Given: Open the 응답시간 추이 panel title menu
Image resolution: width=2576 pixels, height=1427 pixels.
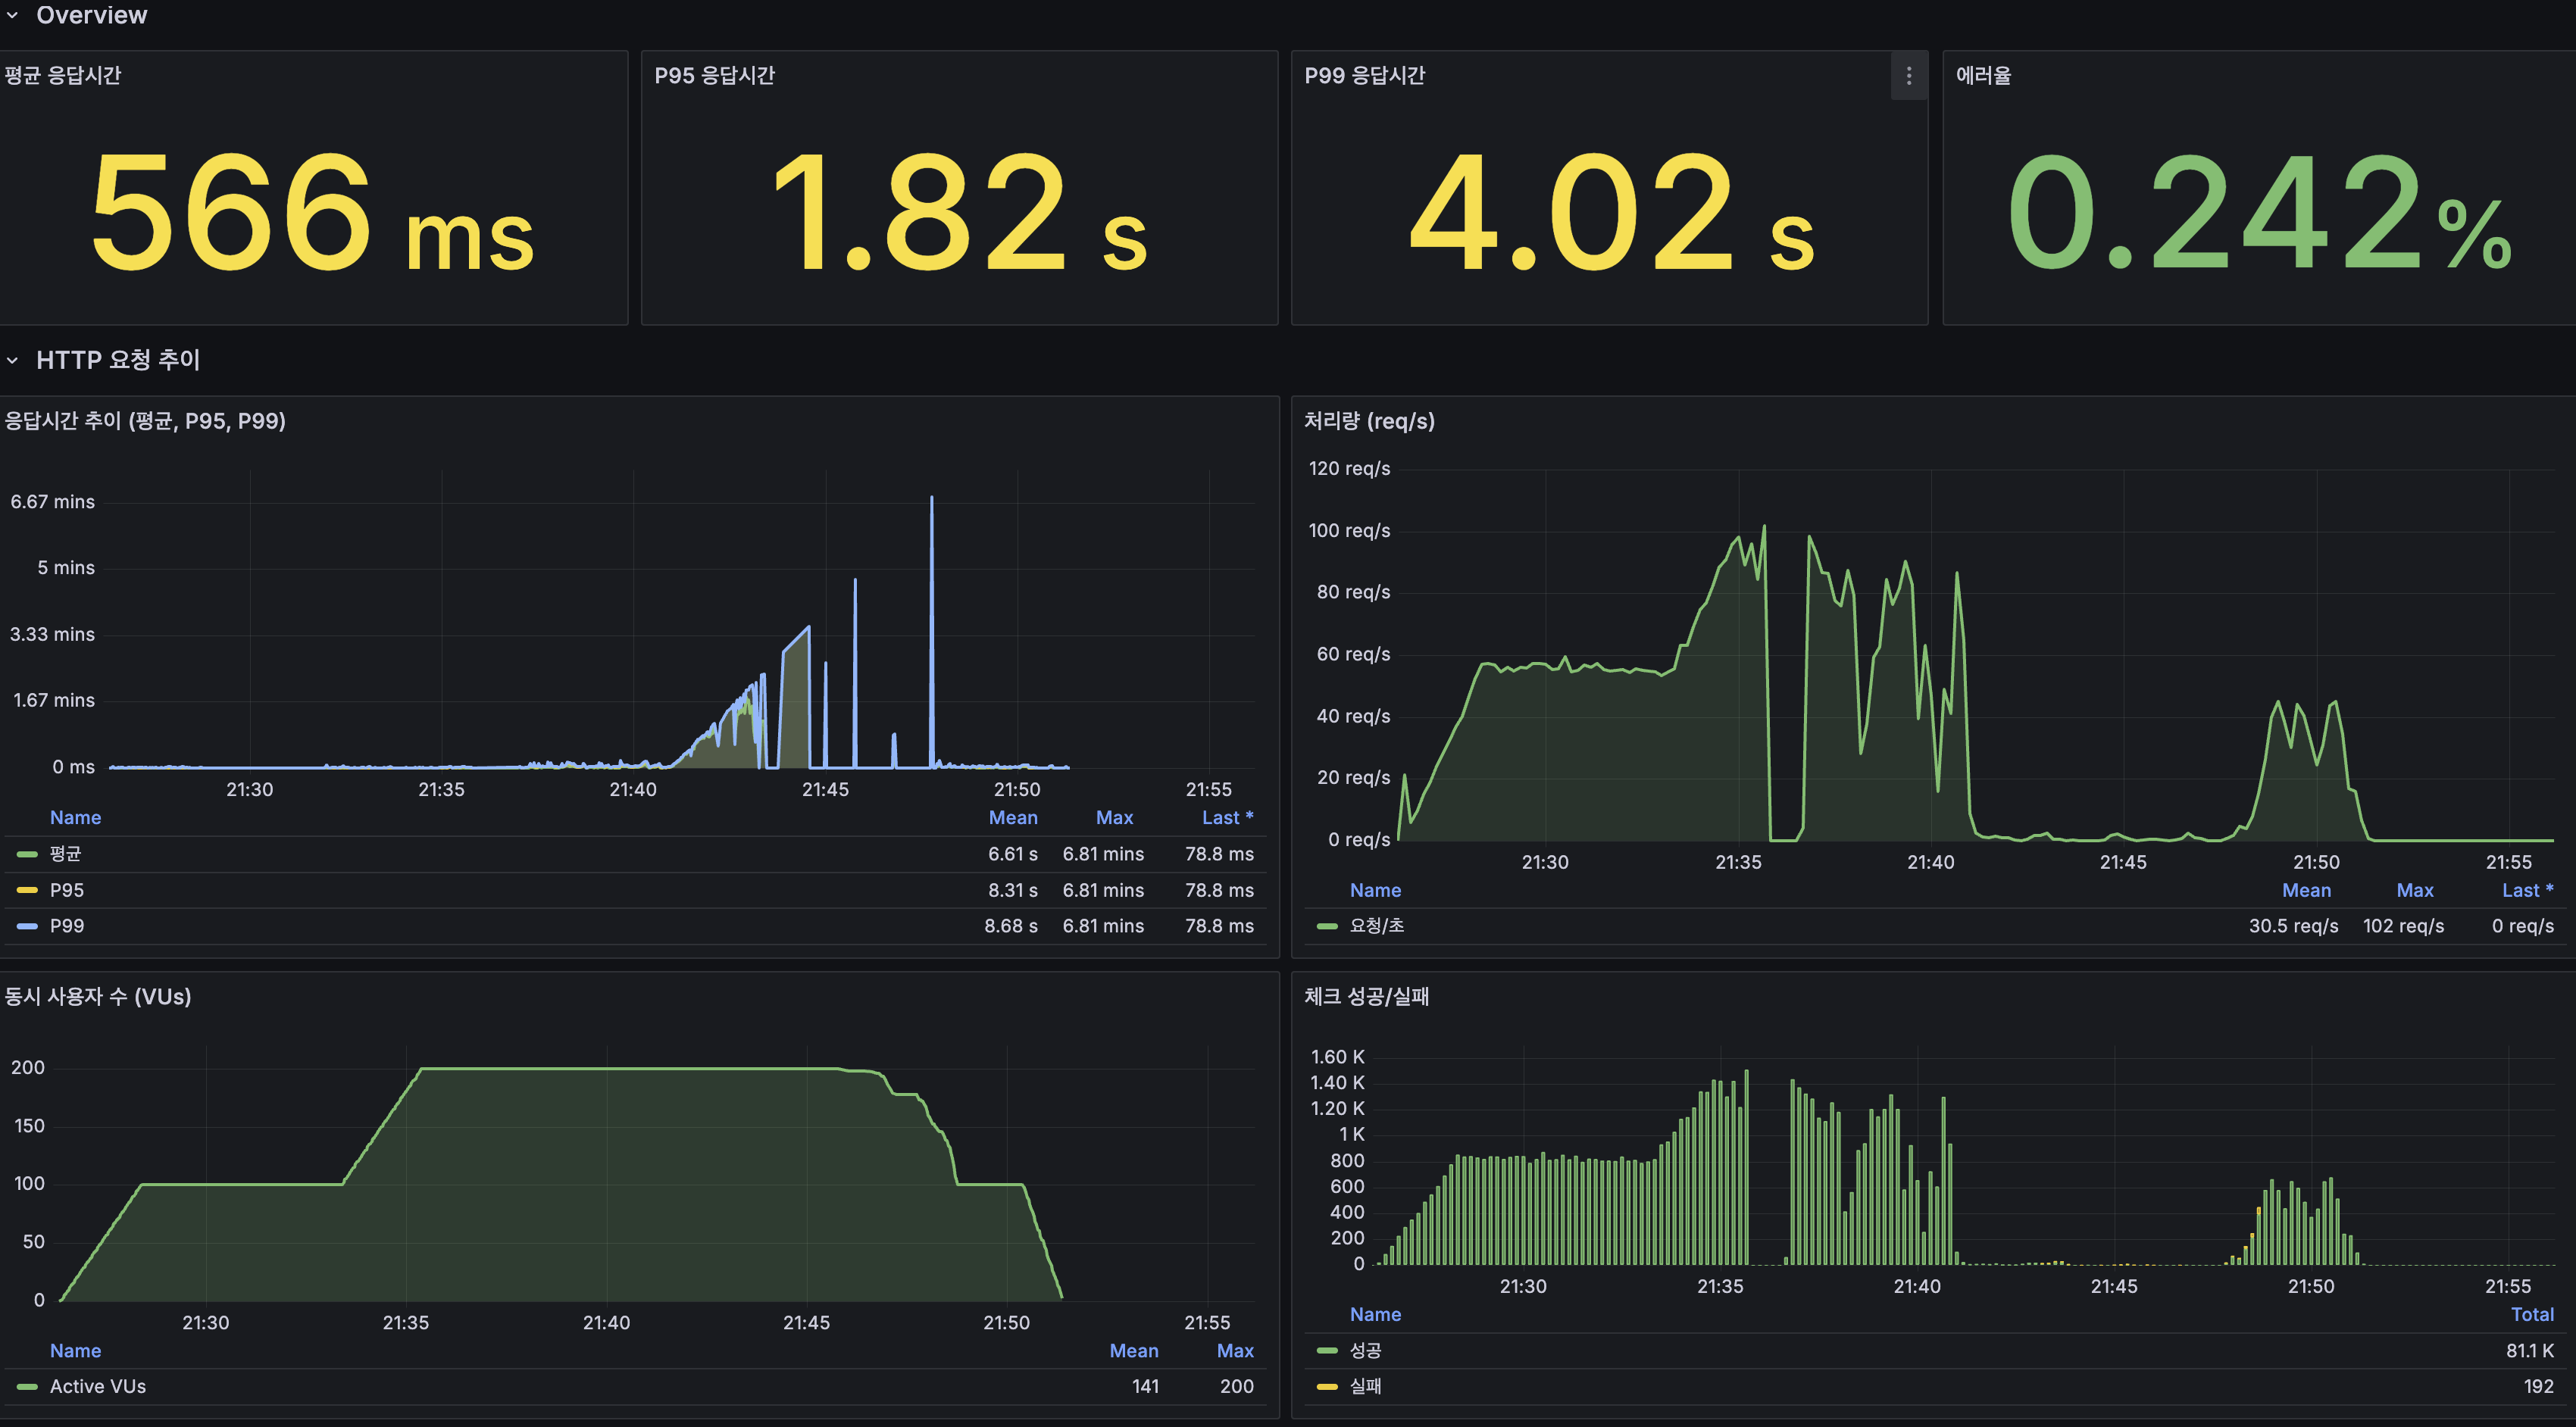Looking at the screenshot, I should pos(145,421).
